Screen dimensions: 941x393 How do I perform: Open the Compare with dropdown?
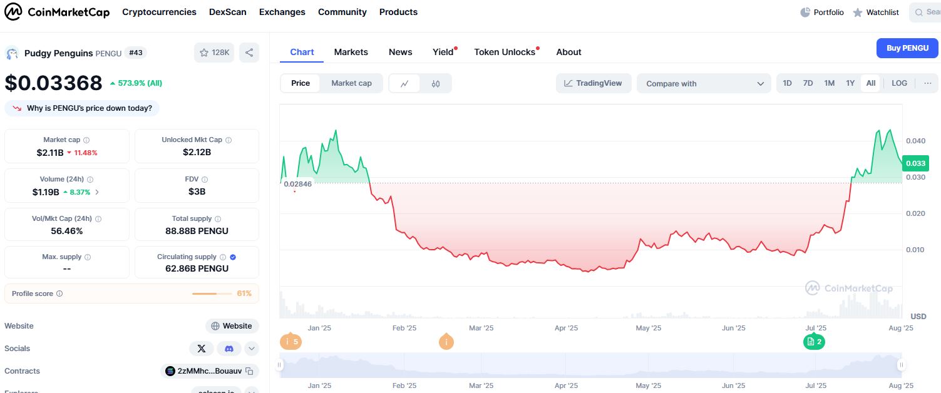coord(704,83)
